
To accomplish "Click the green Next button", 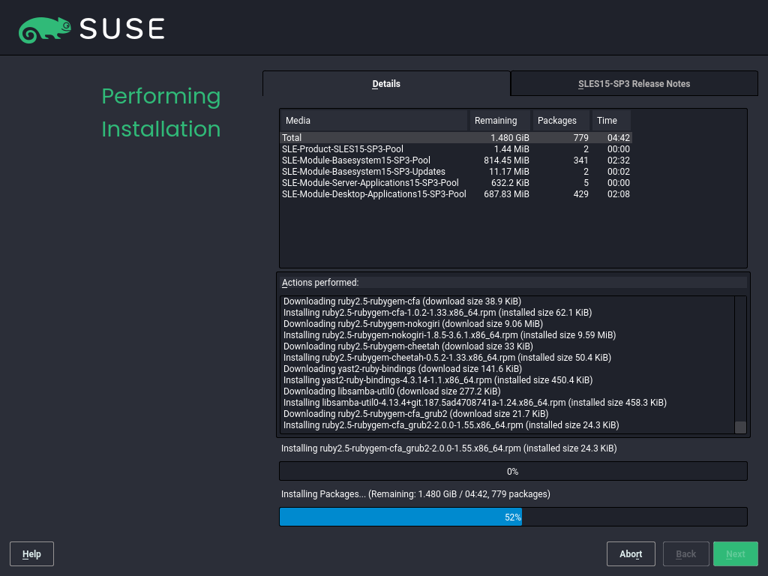I will click(735, 554).
